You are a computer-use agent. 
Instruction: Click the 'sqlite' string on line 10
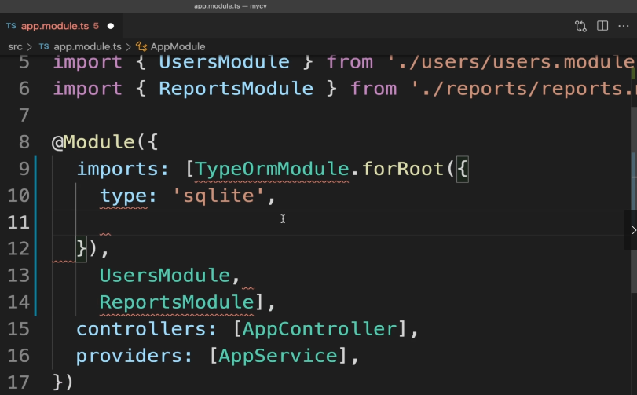[218, 196]
